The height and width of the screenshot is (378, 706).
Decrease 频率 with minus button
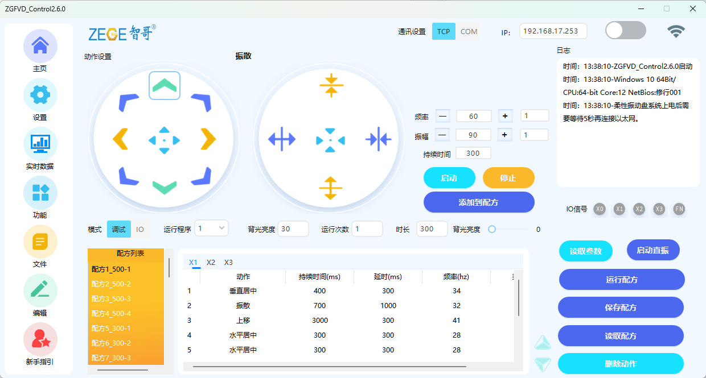[443, 116]
